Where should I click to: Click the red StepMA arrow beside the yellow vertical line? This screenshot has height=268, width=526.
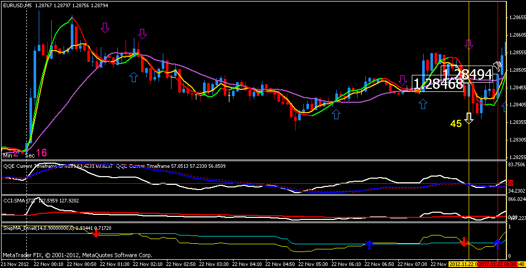point(463,242)
